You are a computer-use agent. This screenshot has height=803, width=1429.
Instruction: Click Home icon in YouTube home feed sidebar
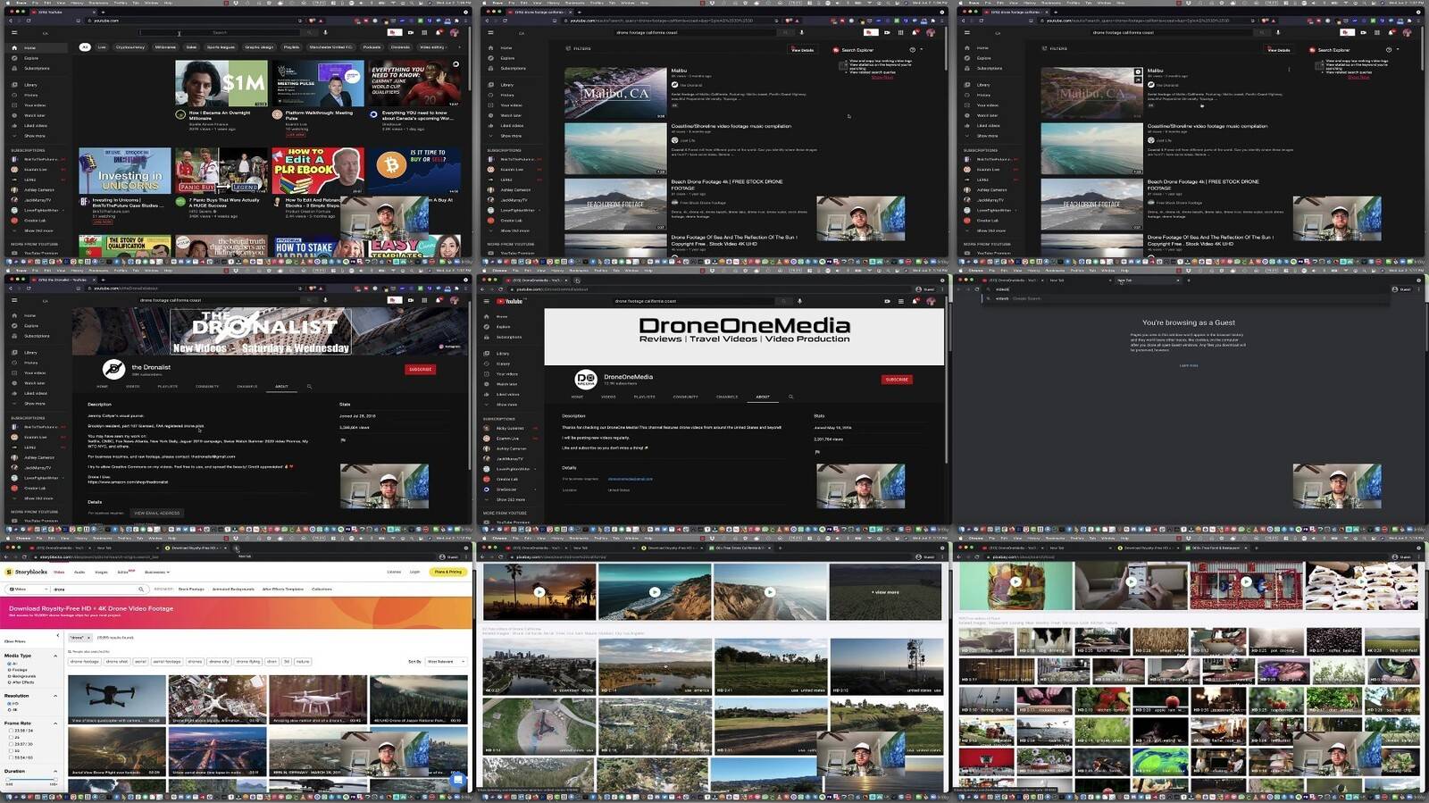[x=13, y=47]
